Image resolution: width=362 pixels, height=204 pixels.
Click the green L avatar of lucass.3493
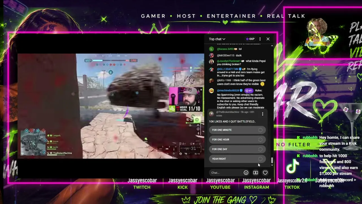tap(211, 49)
